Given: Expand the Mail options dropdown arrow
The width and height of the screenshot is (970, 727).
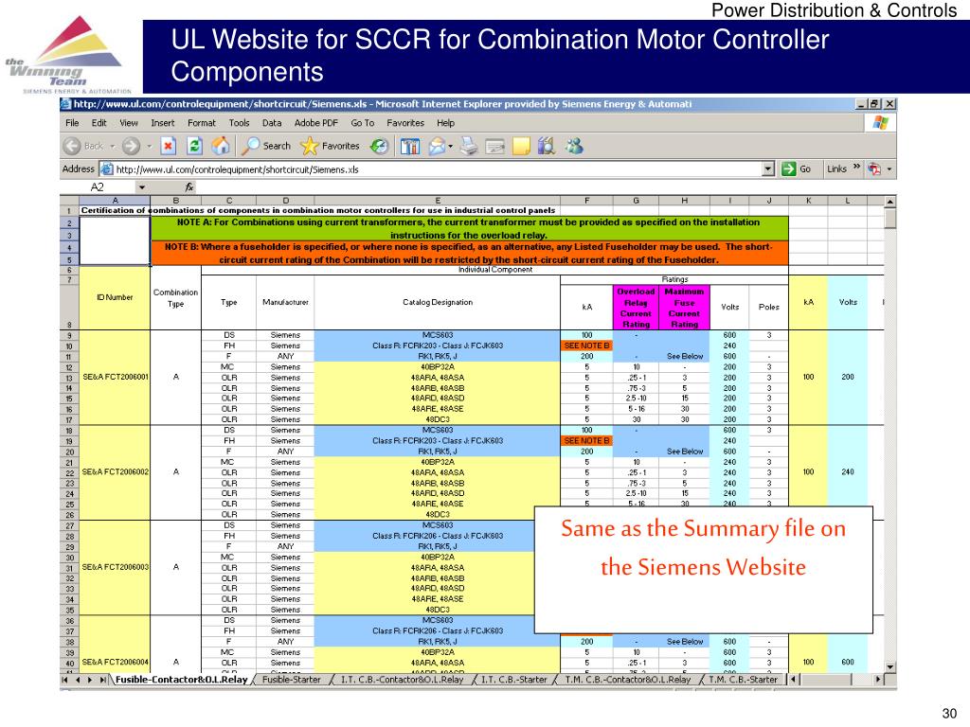Looking at the screenshot, I should coord(450,147).
